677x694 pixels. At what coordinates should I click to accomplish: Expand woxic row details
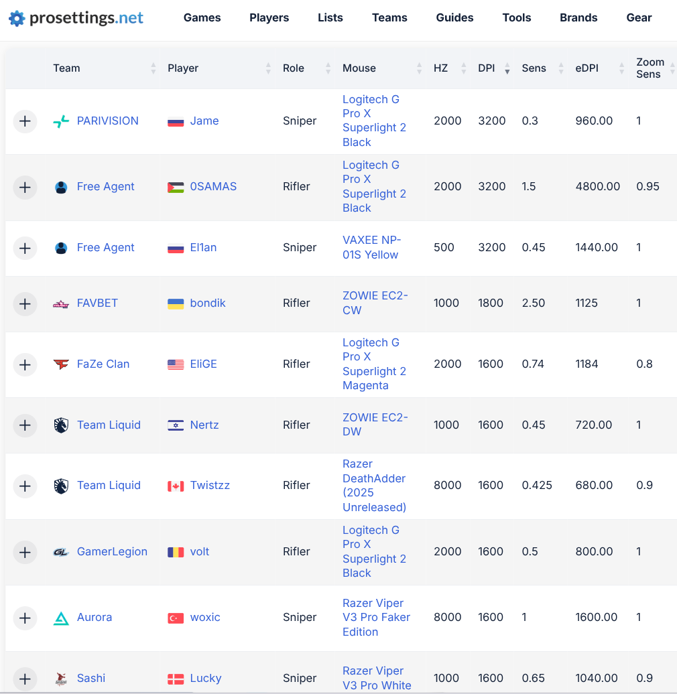[25, 618]
